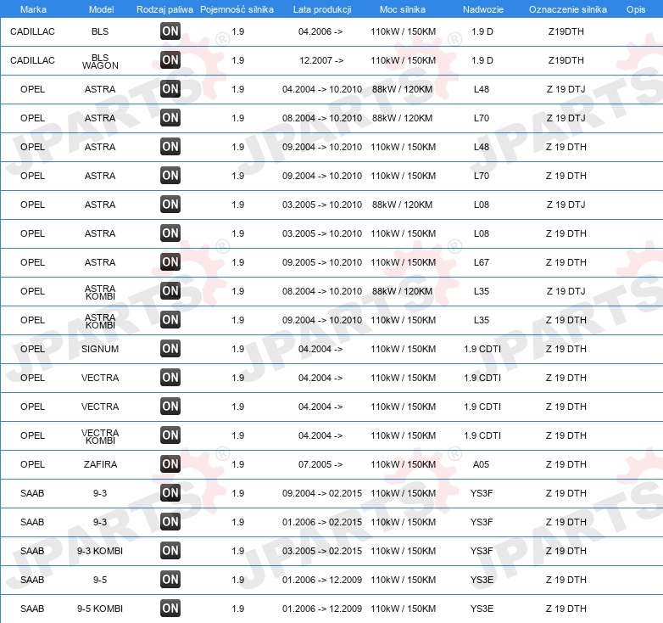The image size is (663, 623).
Task: Click the ON icon in the ASTRA L08 110kW row
Action: click(170, 233)
